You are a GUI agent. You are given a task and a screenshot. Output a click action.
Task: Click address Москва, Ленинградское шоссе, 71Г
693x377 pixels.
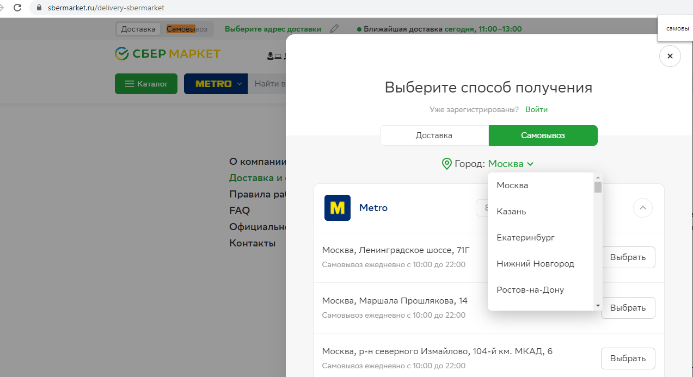[396, 250]
